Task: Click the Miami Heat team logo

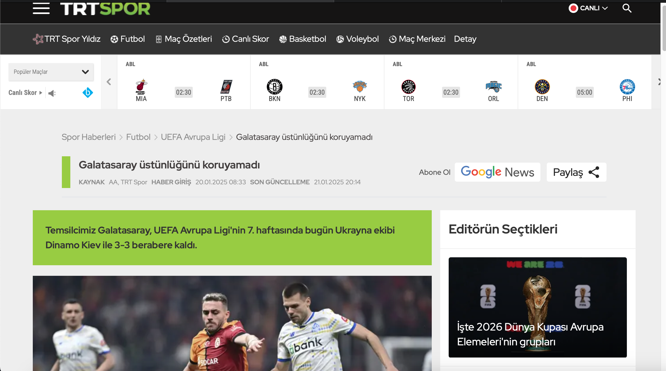Action: pos(141,87)
